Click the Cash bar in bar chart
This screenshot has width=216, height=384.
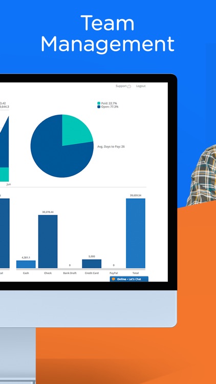(26, 264)
